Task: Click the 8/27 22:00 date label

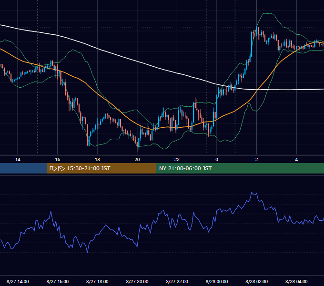Action: (x=177, y=281)
